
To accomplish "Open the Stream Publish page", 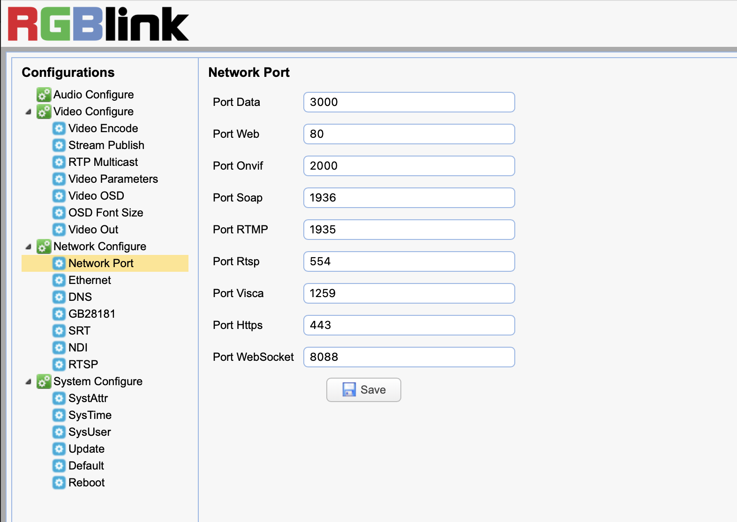I will coord(106,145).
